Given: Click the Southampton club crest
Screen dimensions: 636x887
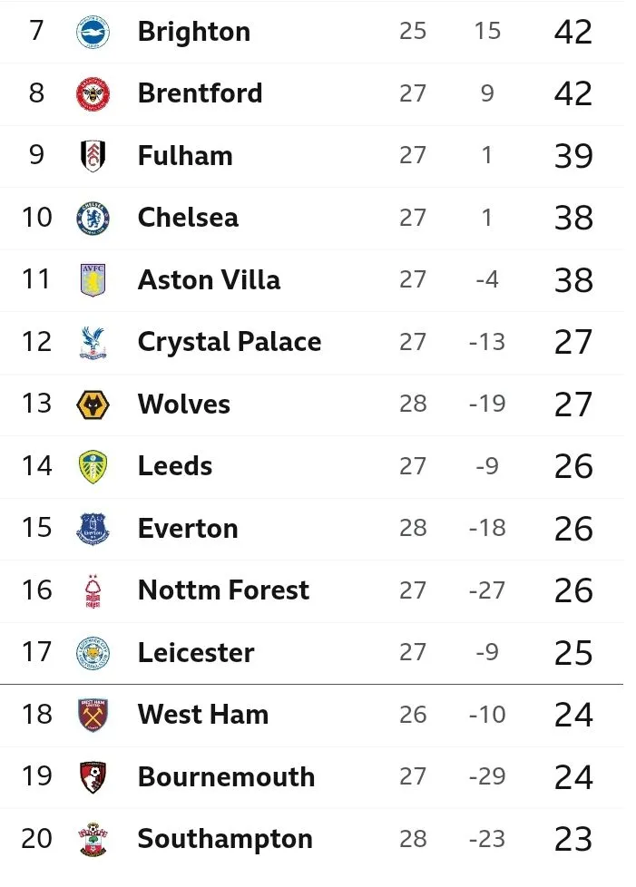Looking at the screenshot, I should click(x=93, y=839).
